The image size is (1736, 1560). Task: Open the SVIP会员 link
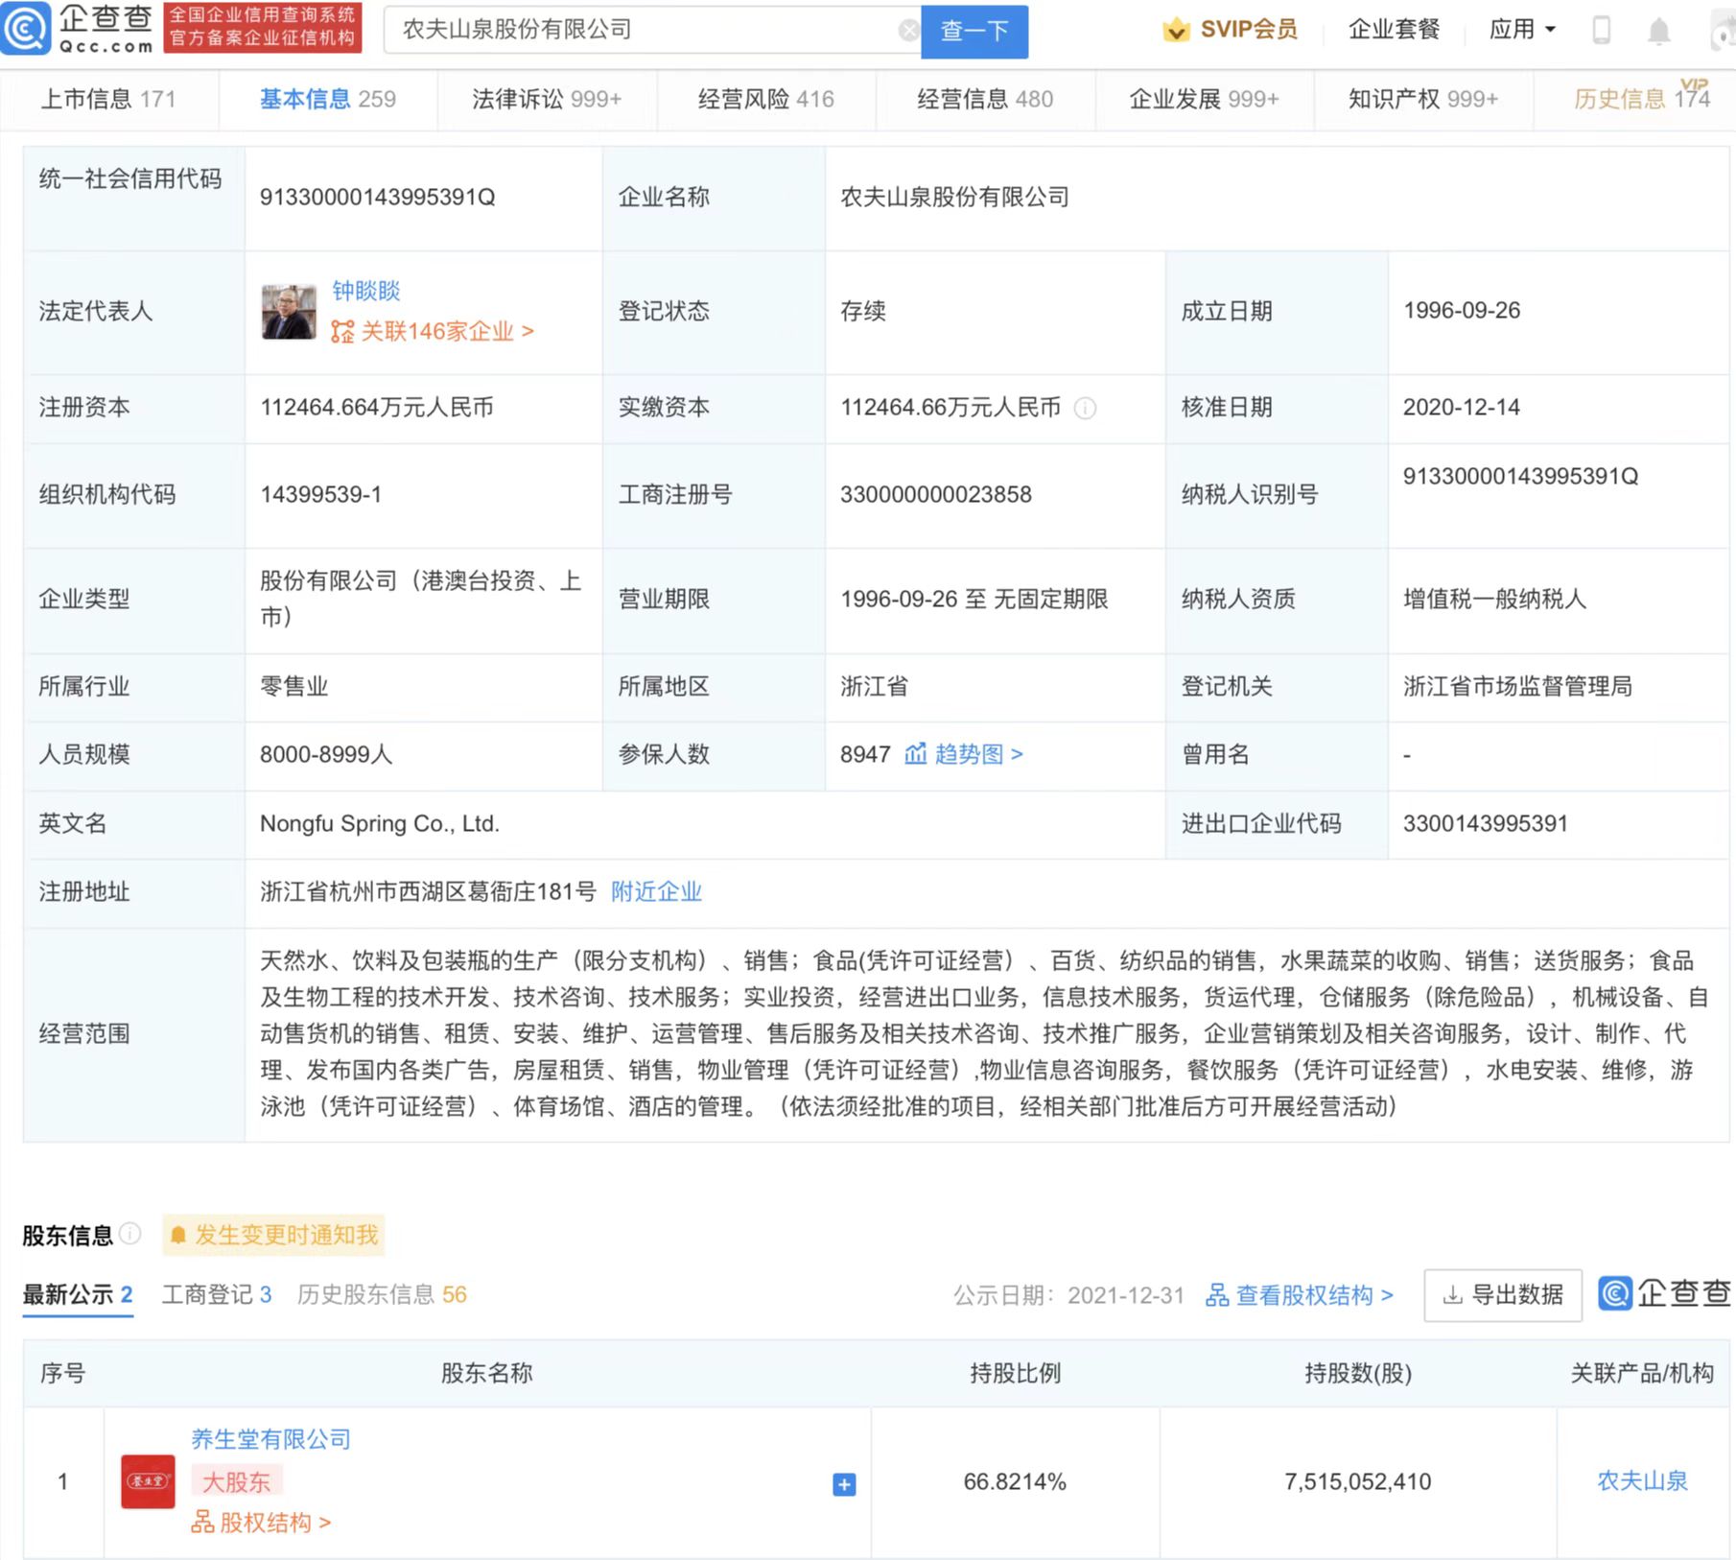pos(1249,30)
